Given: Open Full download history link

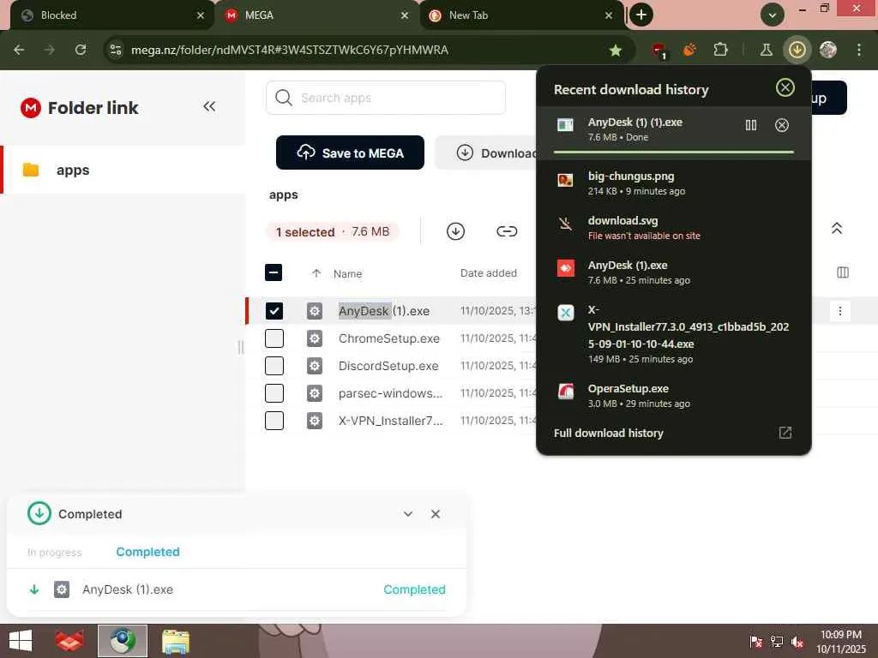Looking at the screenshot, I should (609, 433).
